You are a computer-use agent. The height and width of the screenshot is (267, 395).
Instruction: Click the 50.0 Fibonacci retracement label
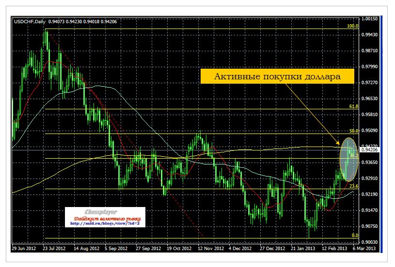click(353, 131)
